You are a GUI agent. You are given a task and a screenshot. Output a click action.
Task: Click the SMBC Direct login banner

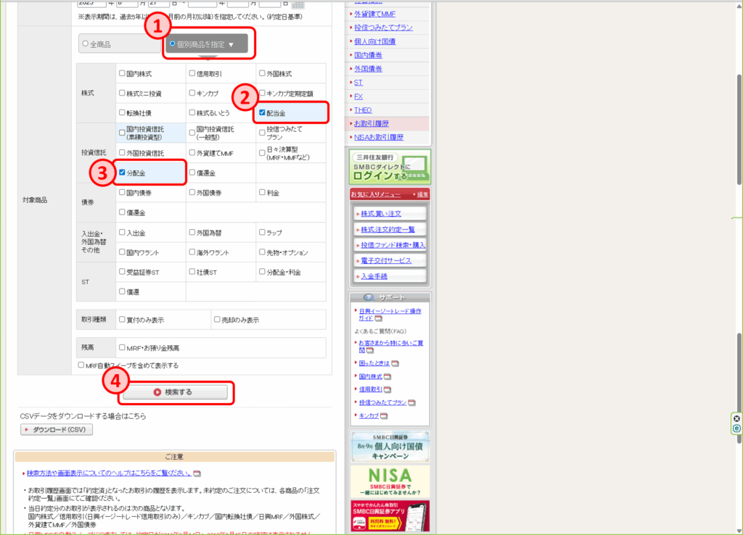(x=390, y=167)
